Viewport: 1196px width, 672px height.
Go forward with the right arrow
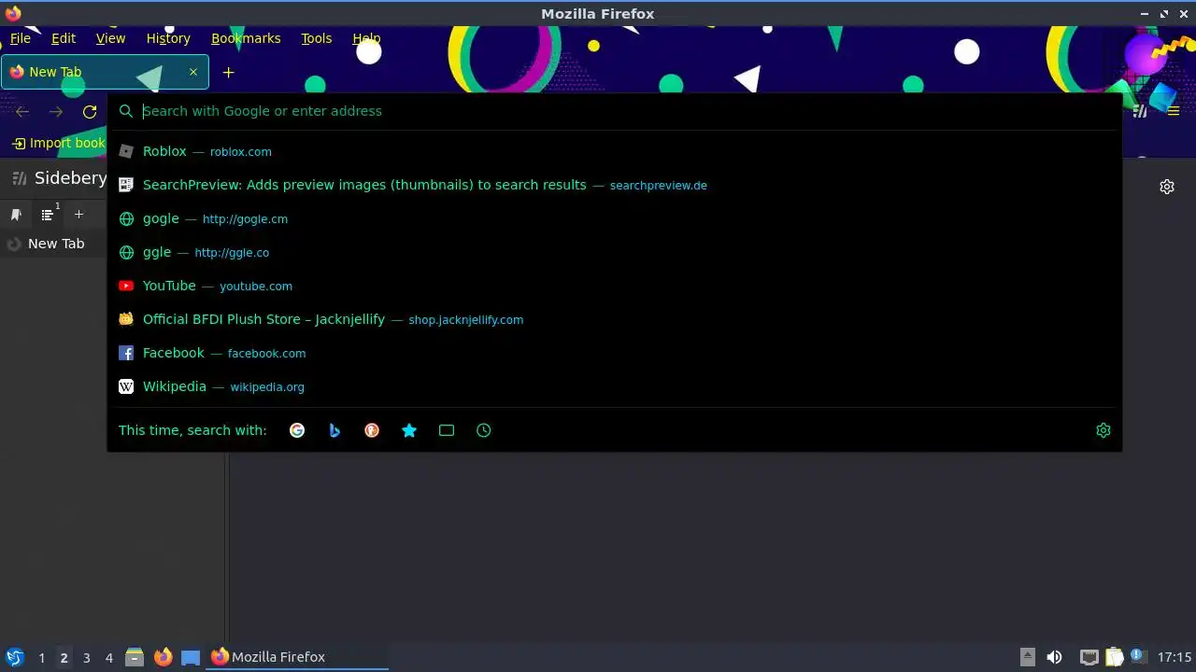56,112
